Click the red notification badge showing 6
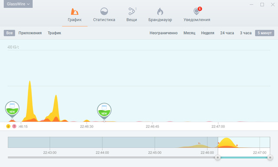The width and height of the screenshot is (278, 167). point(200,9)
